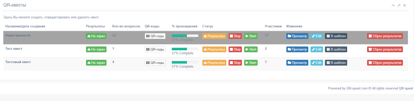The width and height of the screenshot is (414, 101).
Task: Click the Тест-квест progress bar
Action: pos(185,49)
